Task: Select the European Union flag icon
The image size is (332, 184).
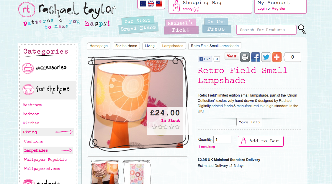Action: [143, 3]
